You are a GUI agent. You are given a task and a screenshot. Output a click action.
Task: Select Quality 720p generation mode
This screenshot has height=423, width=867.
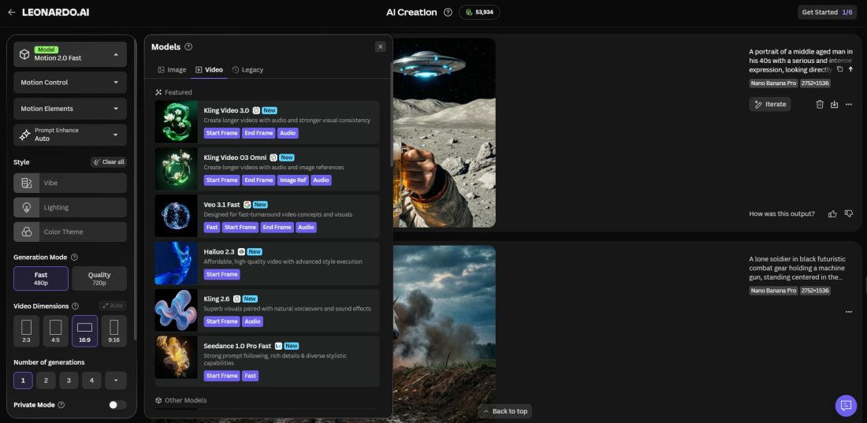[x=99, y=279]
